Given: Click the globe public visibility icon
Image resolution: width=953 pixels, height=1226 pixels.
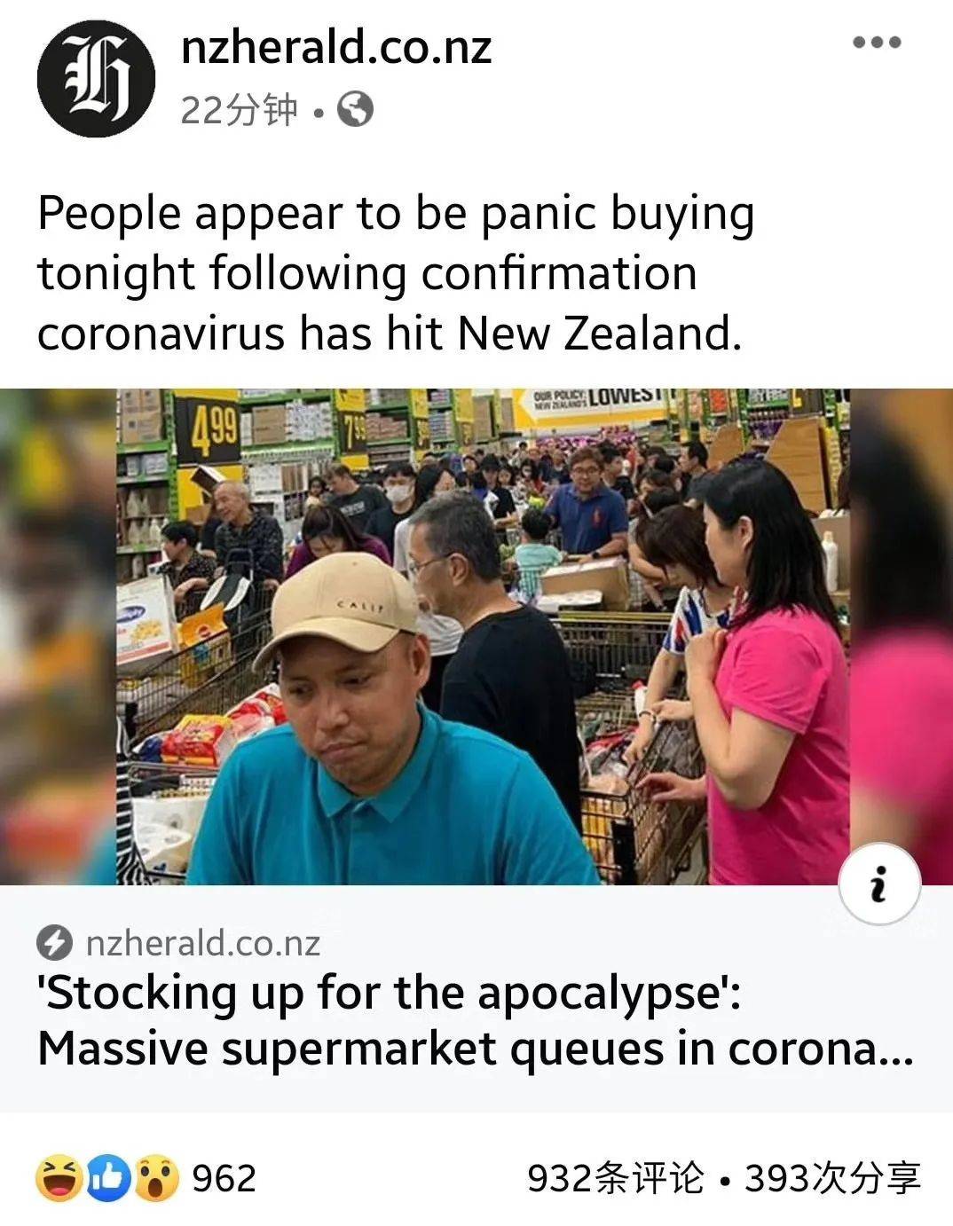Looking at the screenshot, I should pos(355,110).
